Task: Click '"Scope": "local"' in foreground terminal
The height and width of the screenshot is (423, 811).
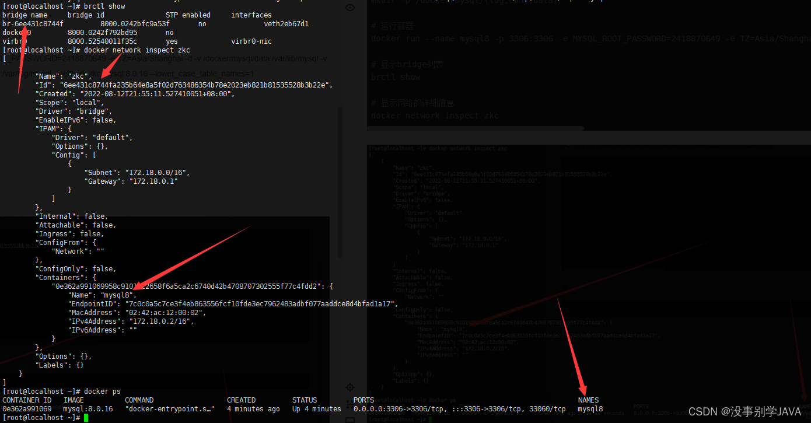Action: click(x=69, y=103)
